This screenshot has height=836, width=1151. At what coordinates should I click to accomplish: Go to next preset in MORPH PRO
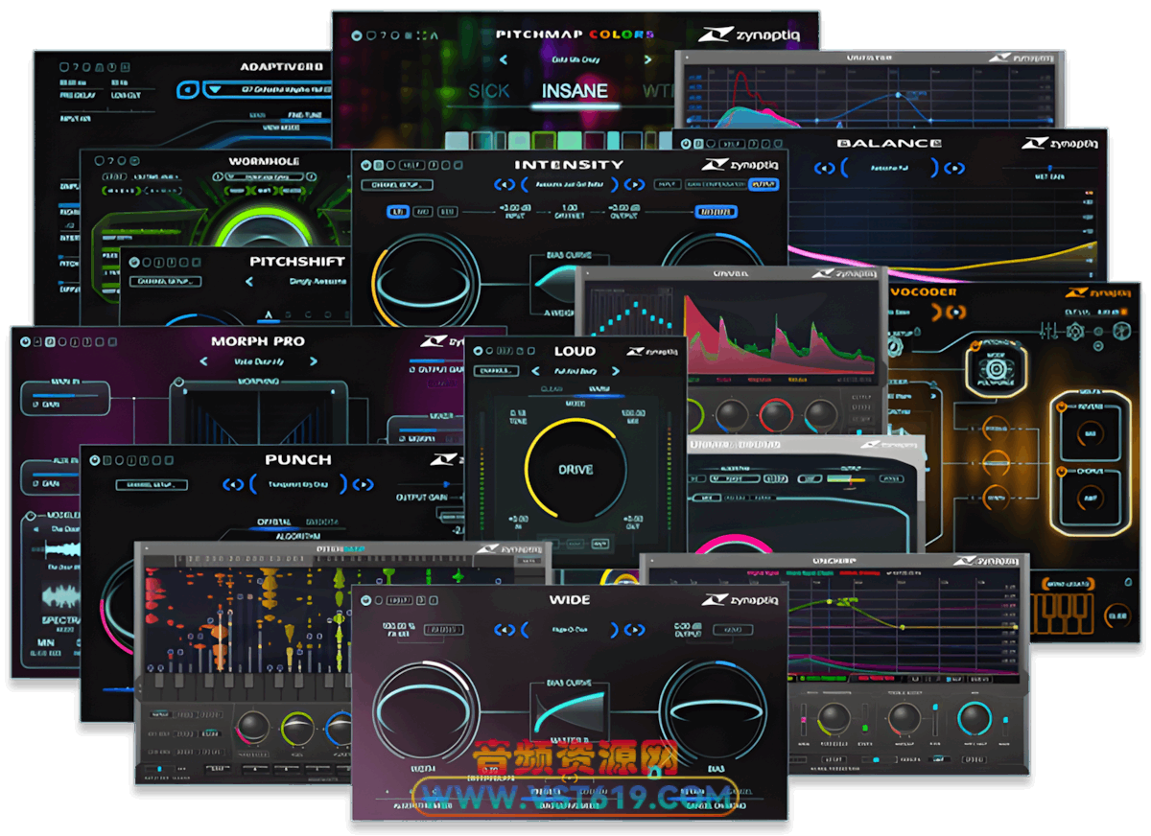pos(314,361)
